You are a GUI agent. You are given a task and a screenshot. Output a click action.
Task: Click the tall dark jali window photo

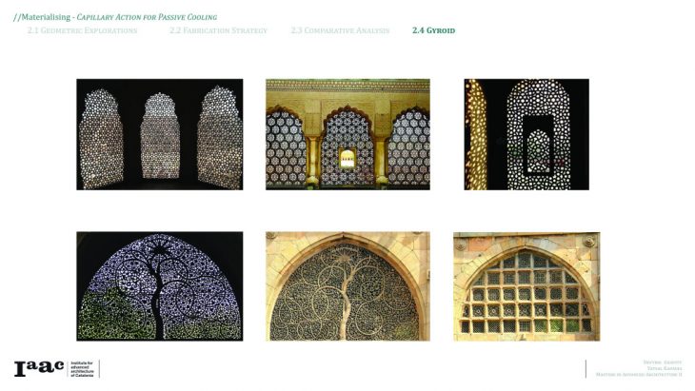click(x=526, y=134)
